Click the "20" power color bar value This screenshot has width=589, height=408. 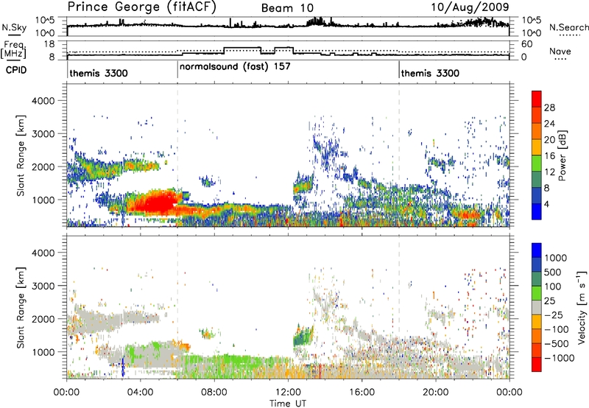tap(549, 140)
